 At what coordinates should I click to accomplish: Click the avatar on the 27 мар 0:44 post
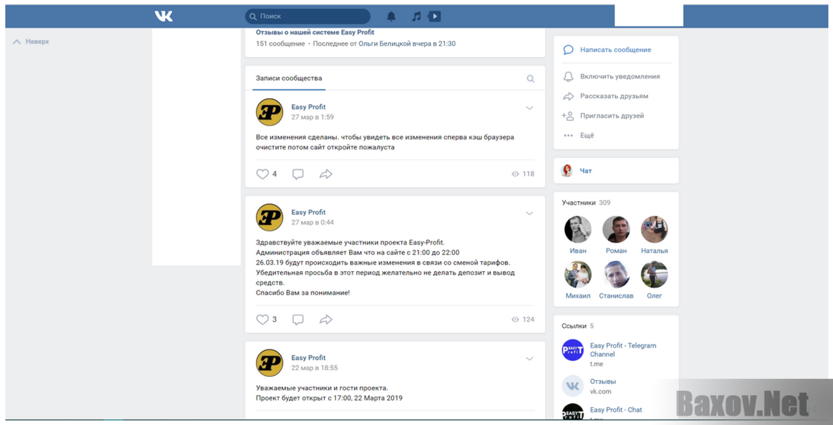point(270,217)
